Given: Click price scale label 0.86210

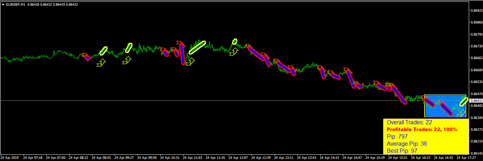Looking at the screenshot, I should click(x=477, y=141).
